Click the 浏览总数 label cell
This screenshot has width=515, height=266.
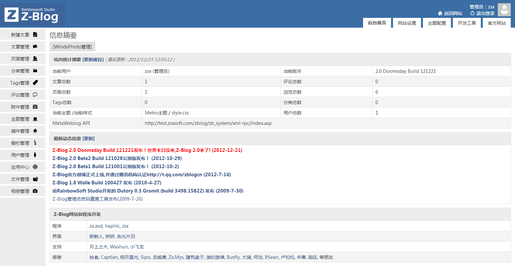(327, 92)
